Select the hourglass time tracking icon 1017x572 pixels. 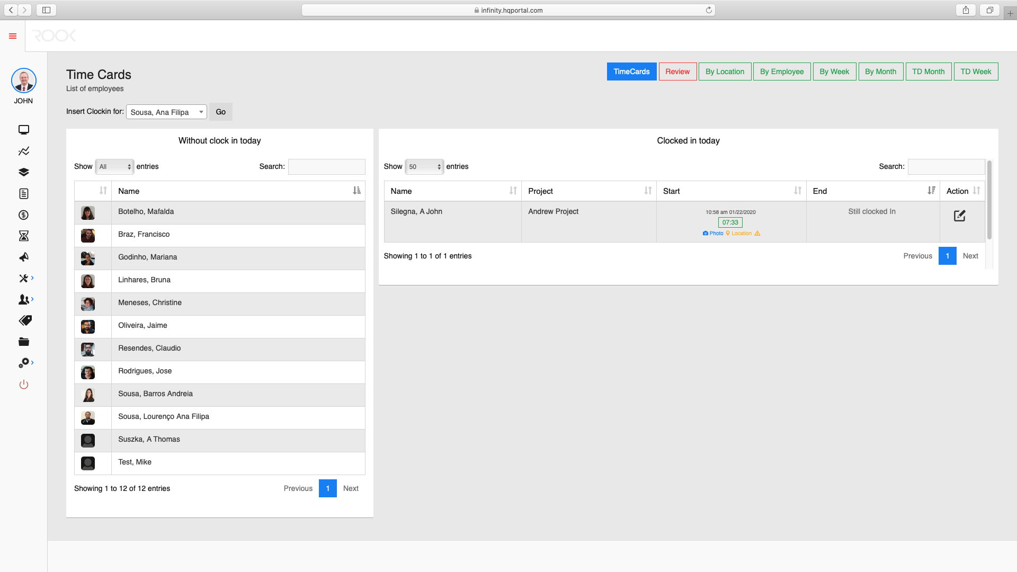[23, 236]
